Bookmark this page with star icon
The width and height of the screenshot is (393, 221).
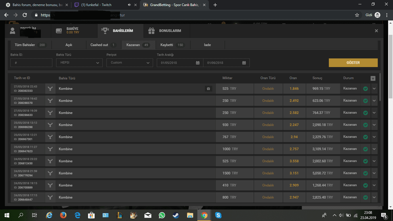pos(357,15)
